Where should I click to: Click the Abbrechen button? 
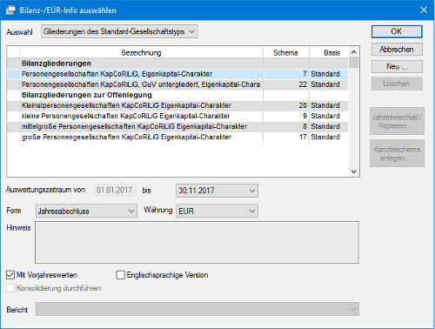(397, 50)
